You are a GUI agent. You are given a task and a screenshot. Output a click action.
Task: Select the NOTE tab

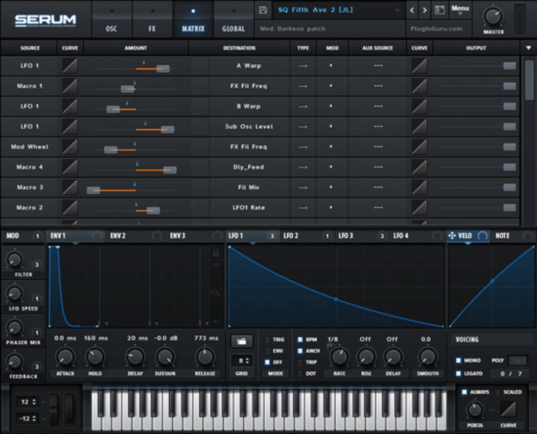512,236
